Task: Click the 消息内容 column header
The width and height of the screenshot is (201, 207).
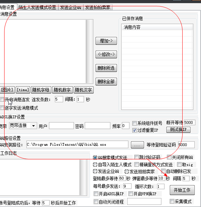Action: (157, 27)
